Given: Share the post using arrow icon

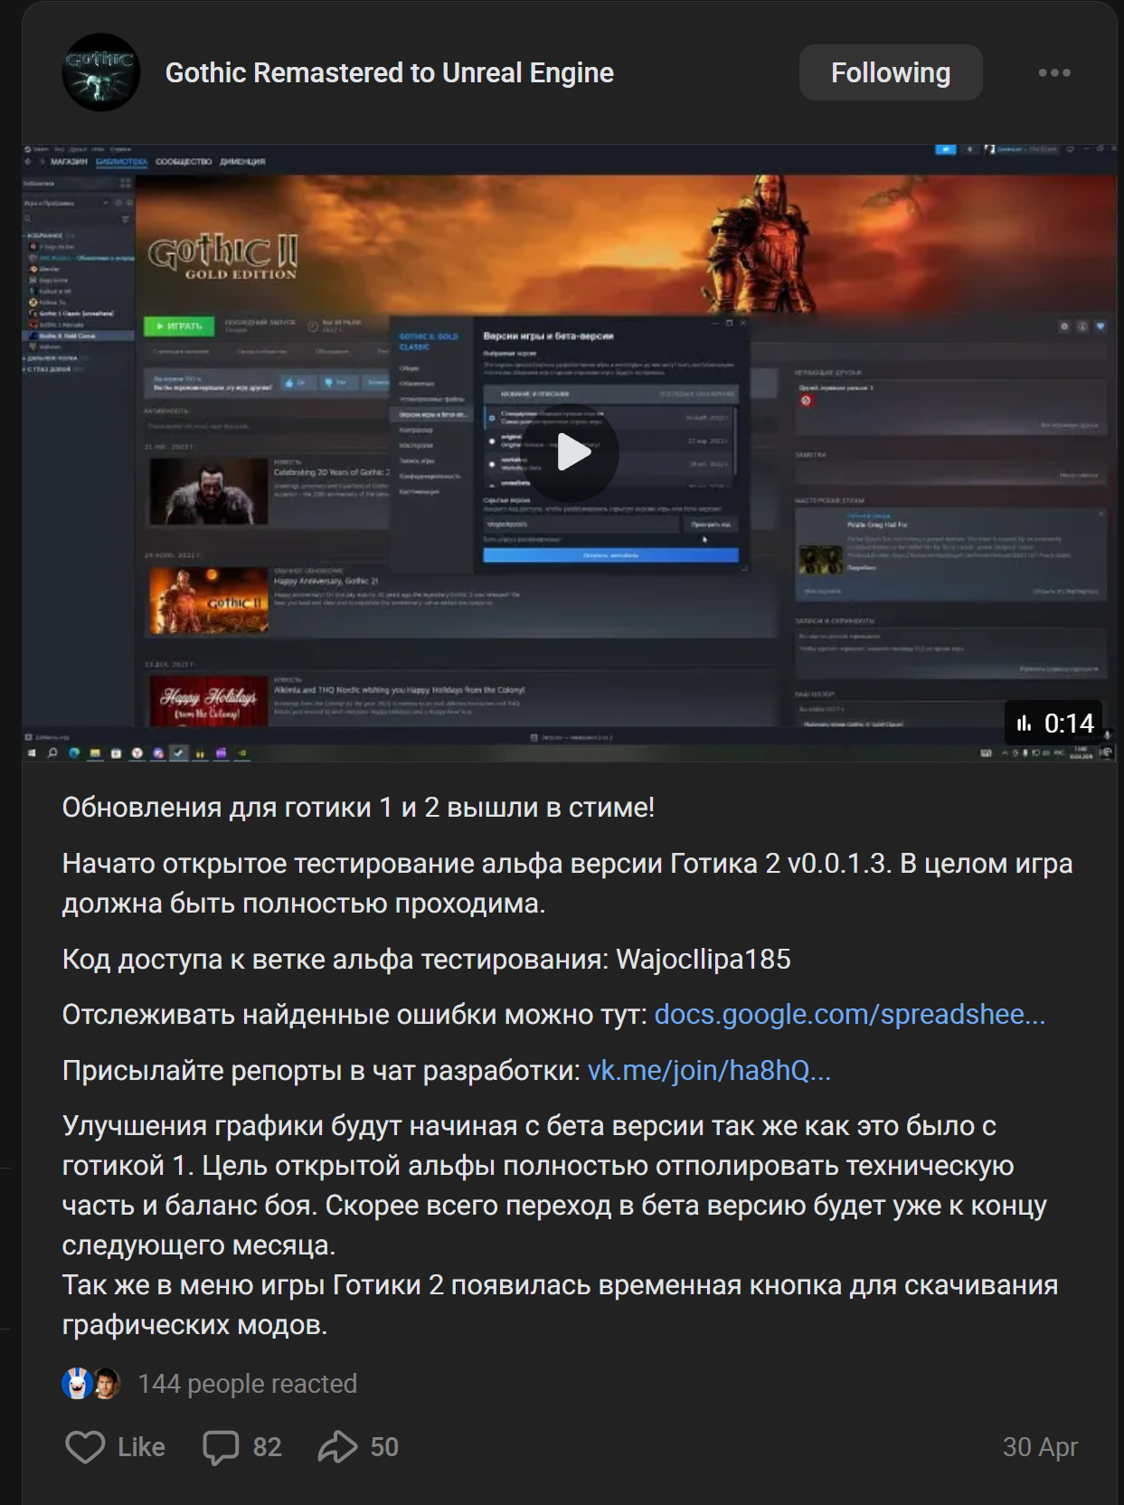Looking at the screenshot, I should pyautogui.click(x=337, y=1447).
